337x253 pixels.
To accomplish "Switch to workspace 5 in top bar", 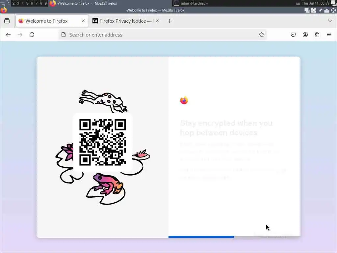I will (x=27, y=3).
